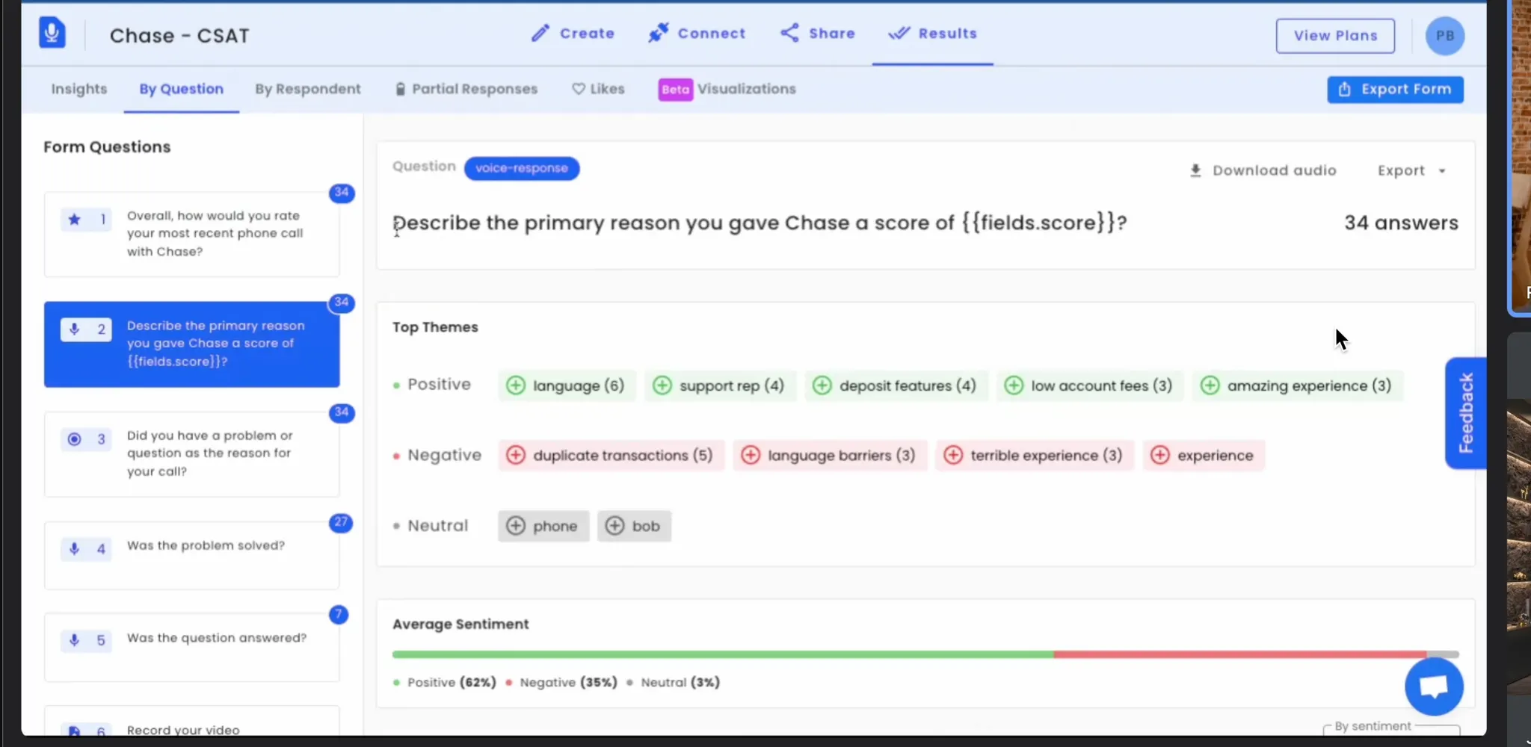The image size is (1531, 747).
Task: Click the star icon on question 1
Action: [x=74, y=219]
